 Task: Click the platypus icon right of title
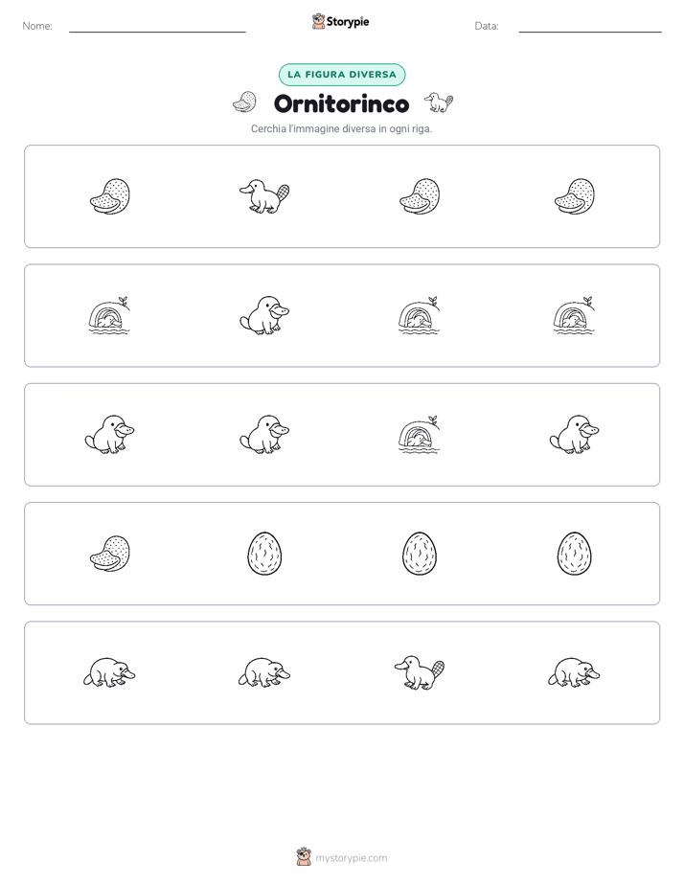click(439, 102)
